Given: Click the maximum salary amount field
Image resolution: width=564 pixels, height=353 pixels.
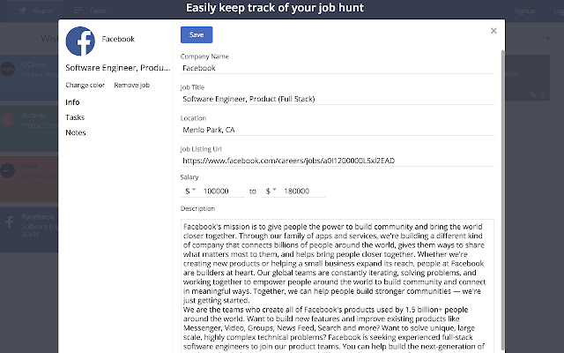Looking at the screenshot, I should pyautogui.click(x=302, y=191).
